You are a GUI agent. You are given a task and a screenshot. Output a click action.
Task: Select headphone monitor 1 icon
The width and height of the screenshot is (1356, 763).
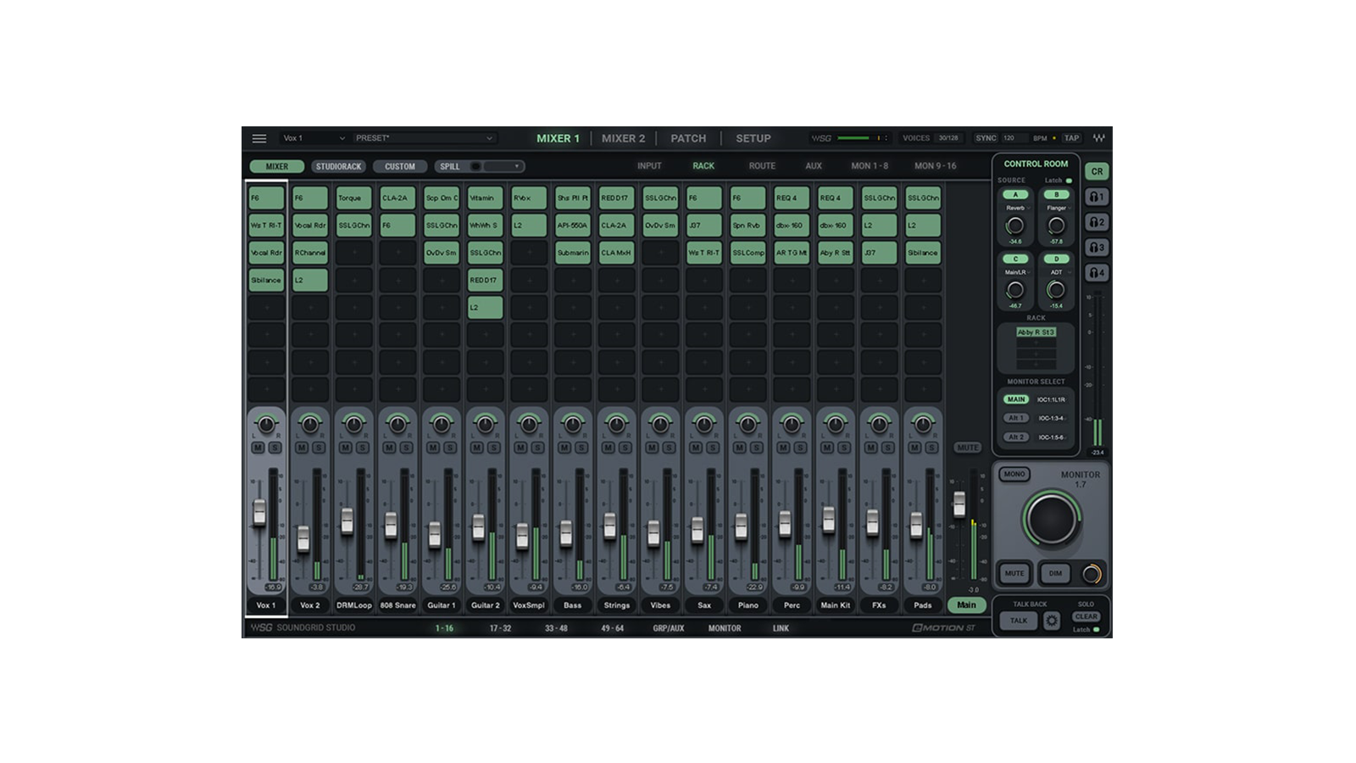tap(1097, 197)
